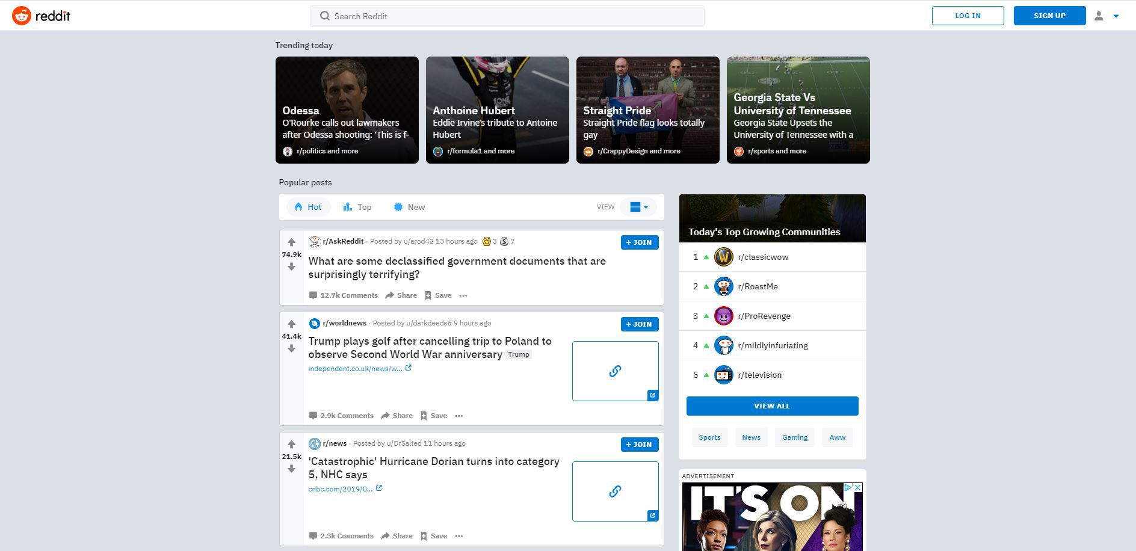Open more options on AskReddit post
This screenshot has height=551, width=1136.
pos(463,295)
